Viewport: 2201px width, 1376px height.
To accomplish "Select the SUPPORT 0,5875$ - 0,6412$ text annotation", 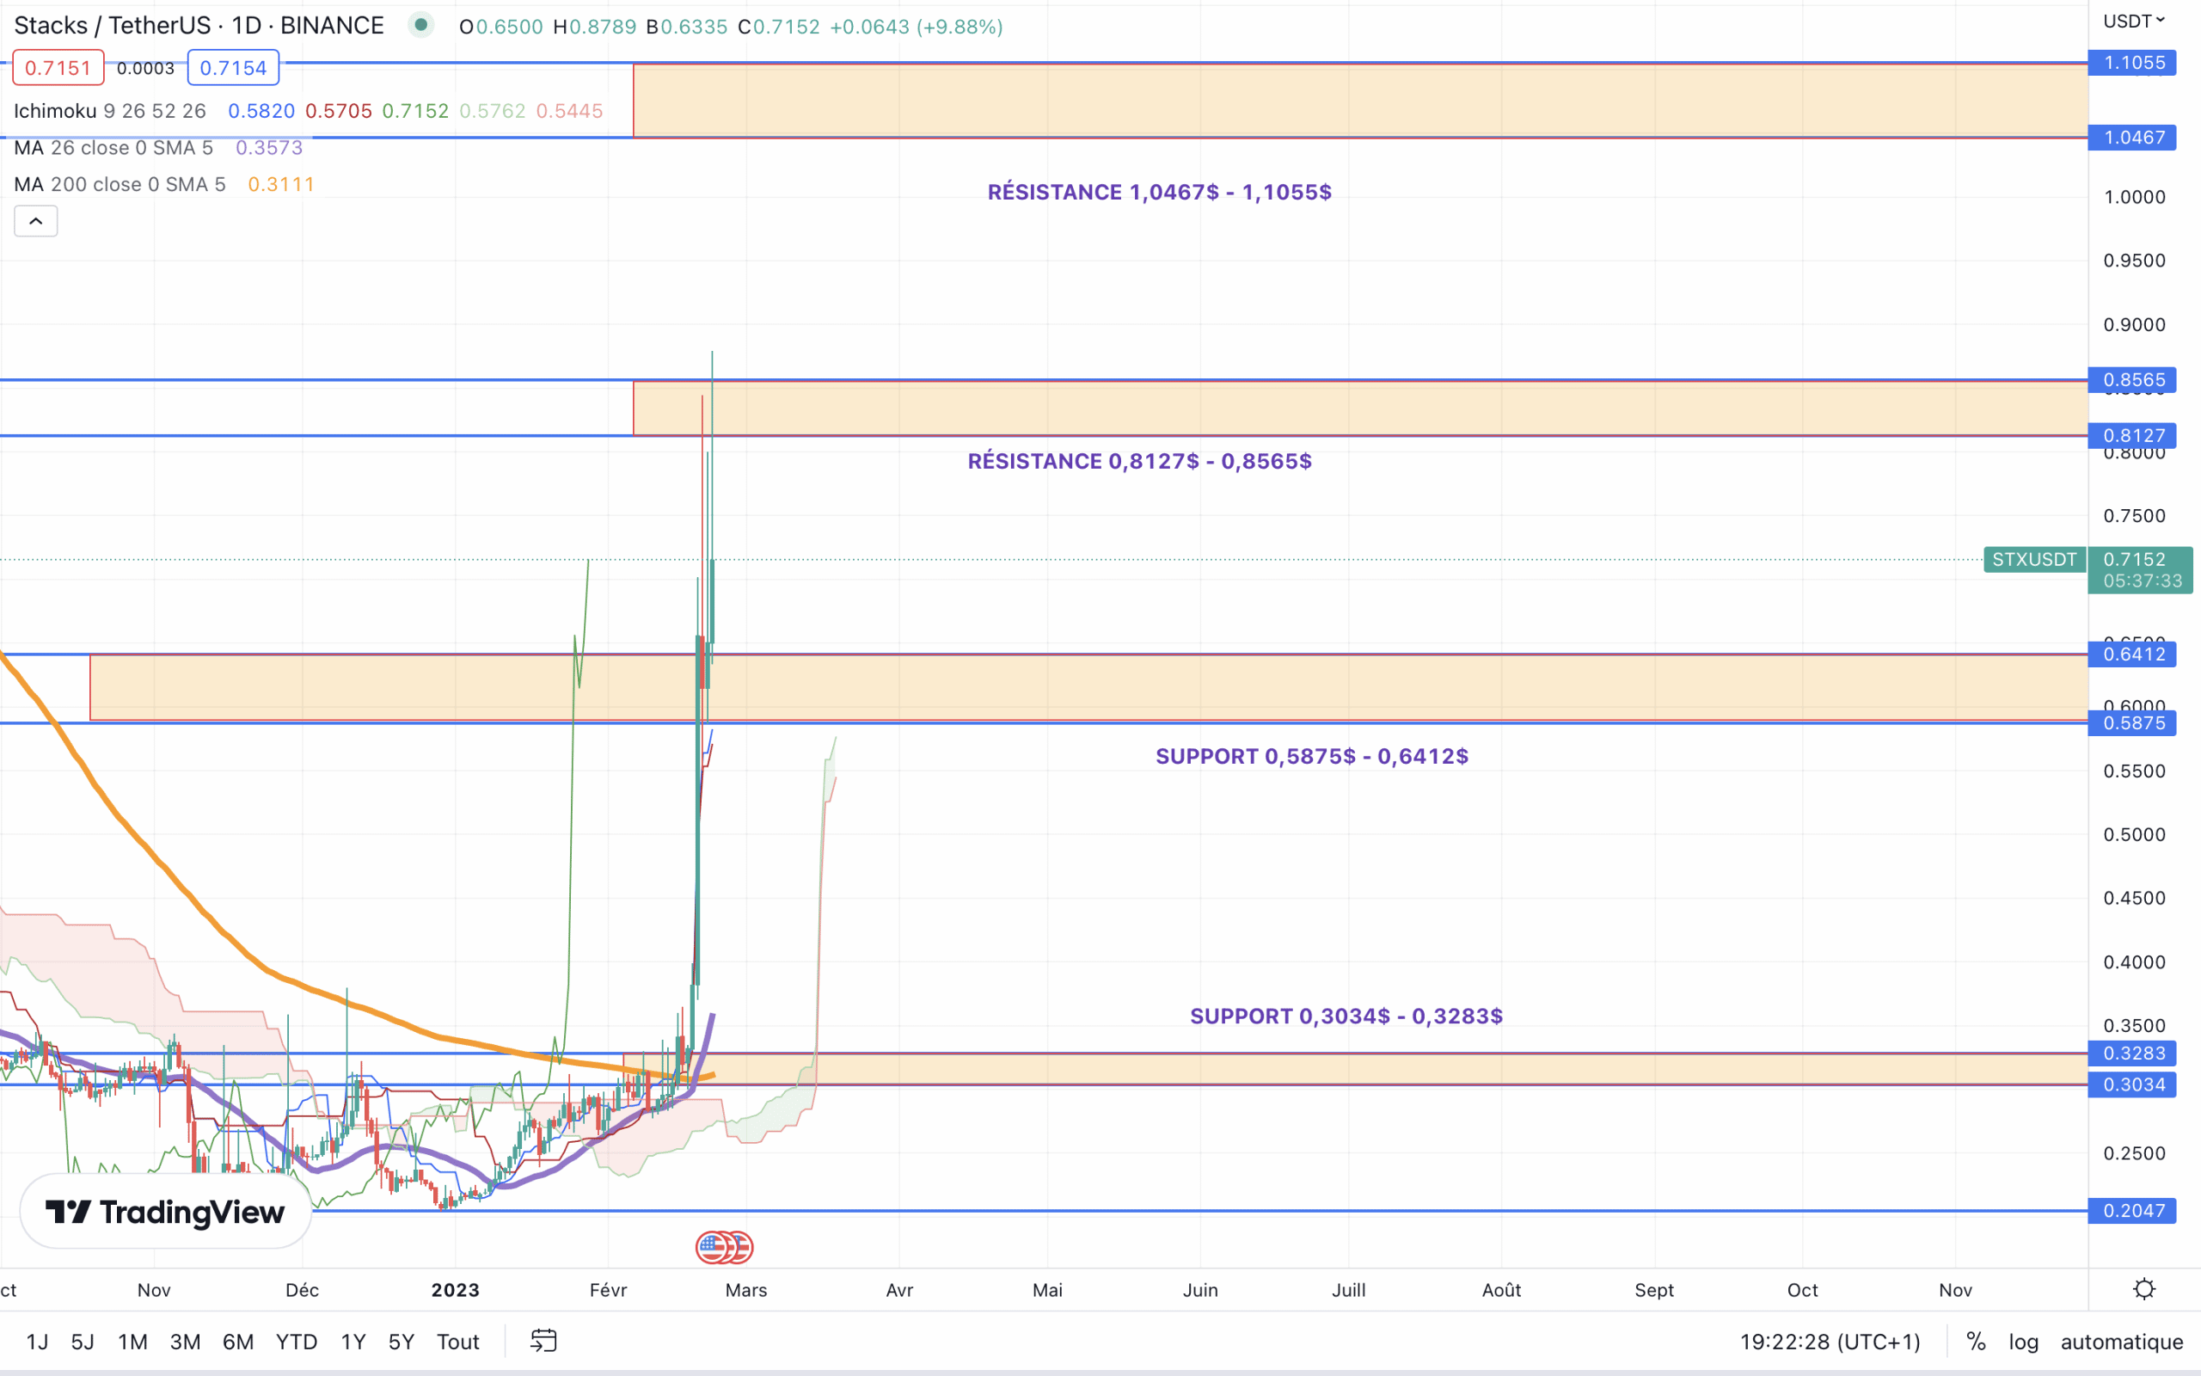I will (x=1311, y=756).
